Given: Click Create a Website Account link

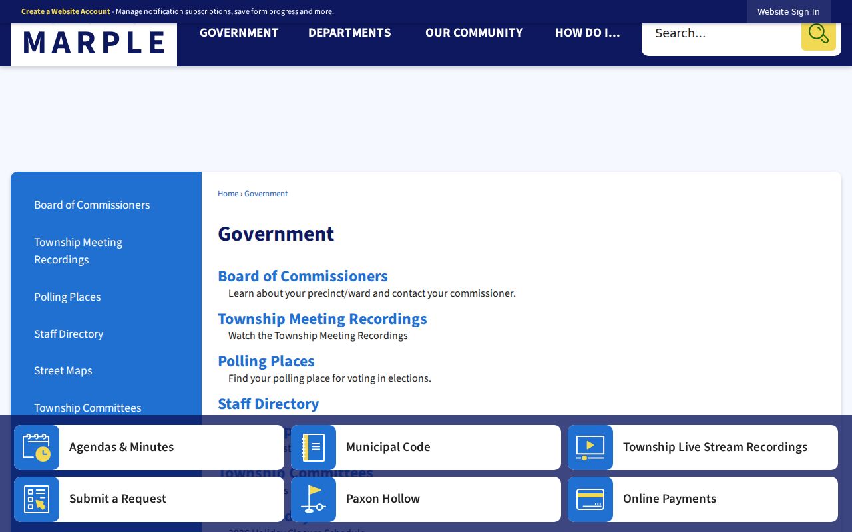Looking at the screenshot, I should [x=66, y=11].
